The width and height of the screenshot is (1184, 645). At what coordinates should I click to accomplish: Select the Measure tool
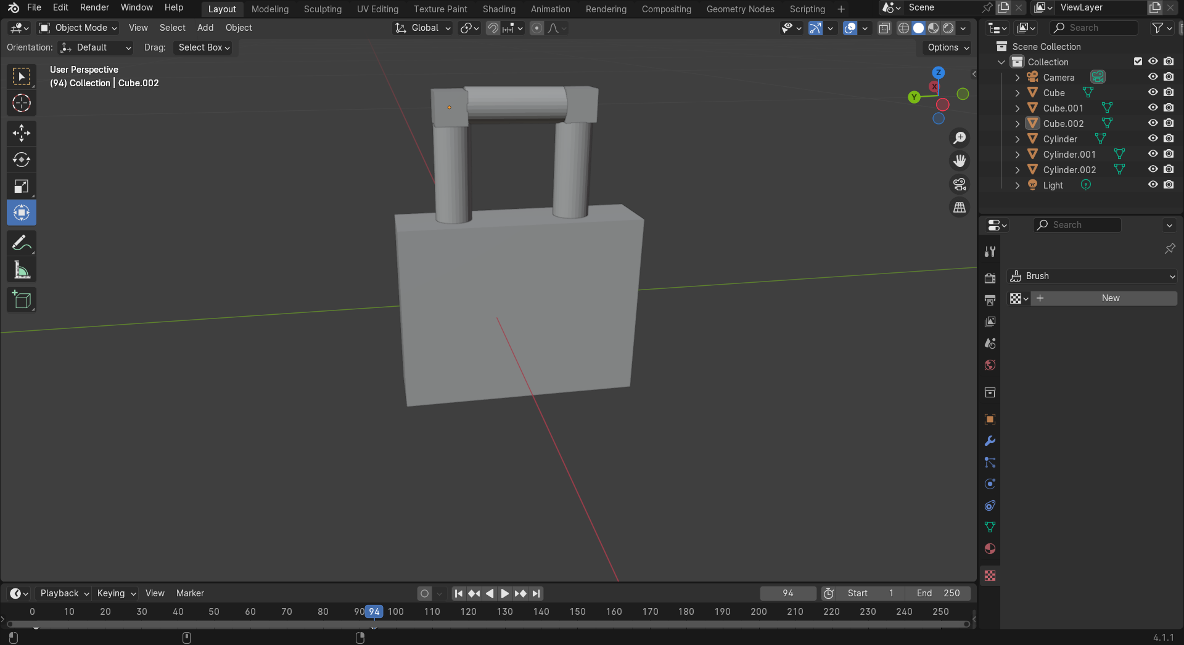22,270
